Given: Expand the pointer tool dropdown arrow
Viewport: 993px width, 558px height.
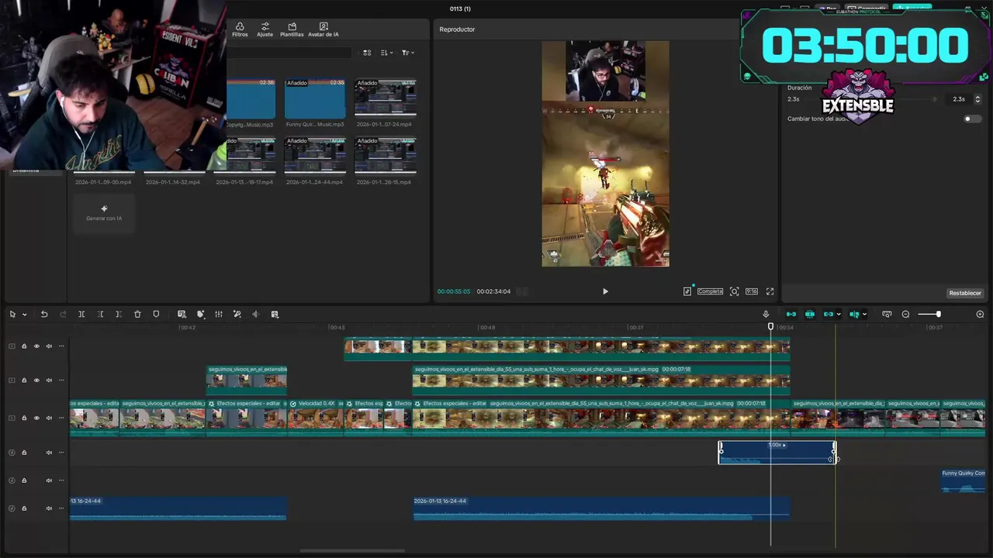Looking at the screenshot, I should [x=25, y=315].
